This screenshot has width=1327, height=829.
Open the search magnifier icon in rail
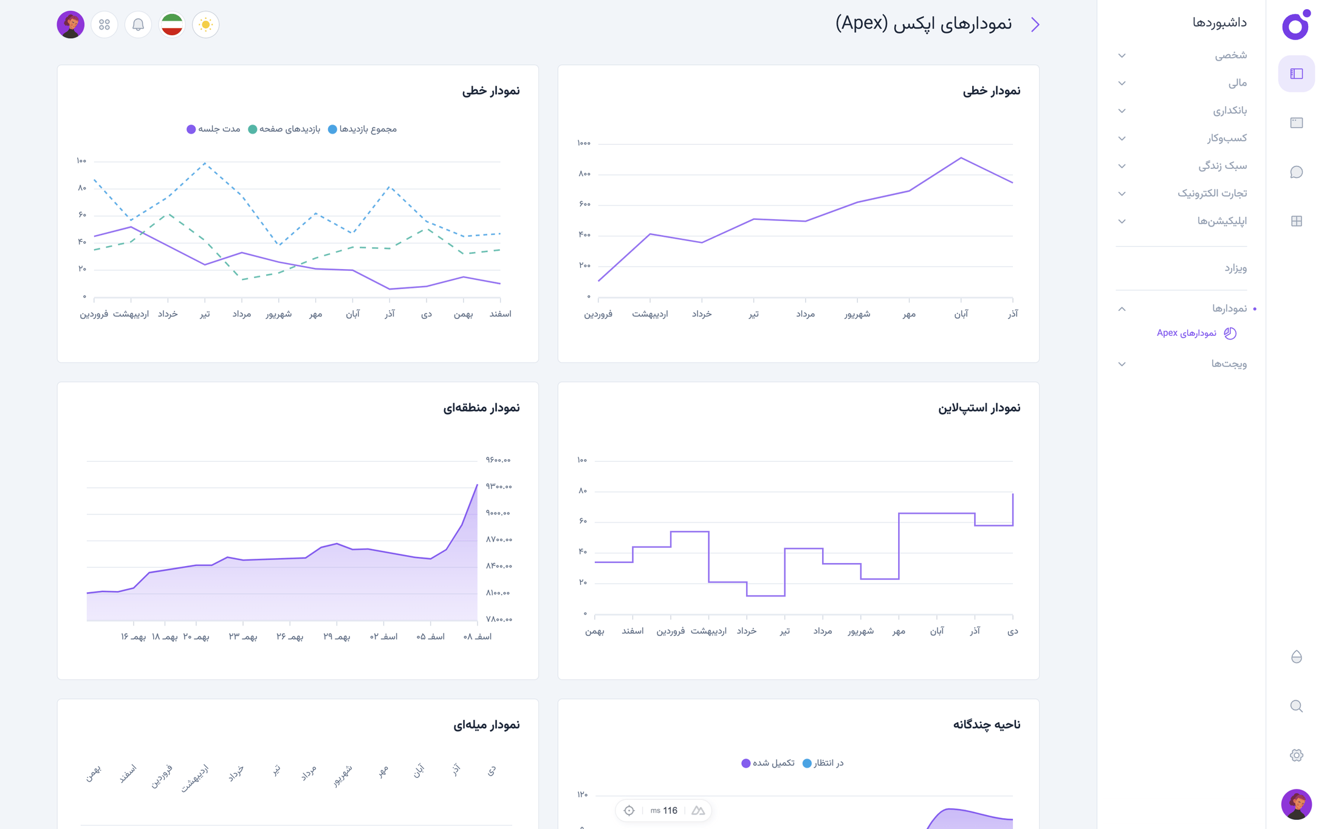tap(1296, 706)
